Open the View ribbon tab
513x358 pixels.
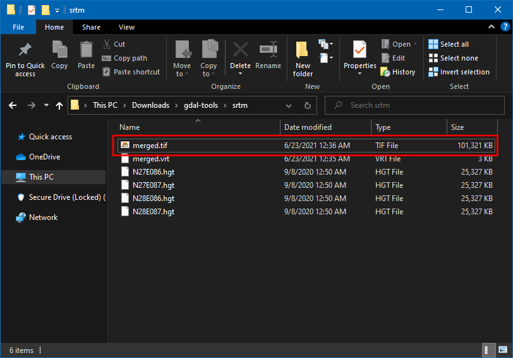[x=126, y=27]
